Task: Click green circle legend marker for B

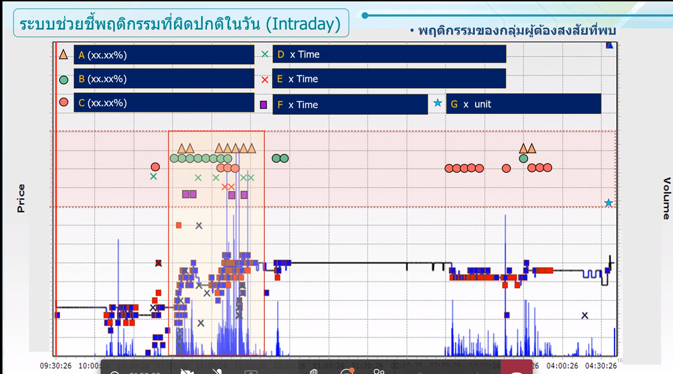Action: pos(64,80)
